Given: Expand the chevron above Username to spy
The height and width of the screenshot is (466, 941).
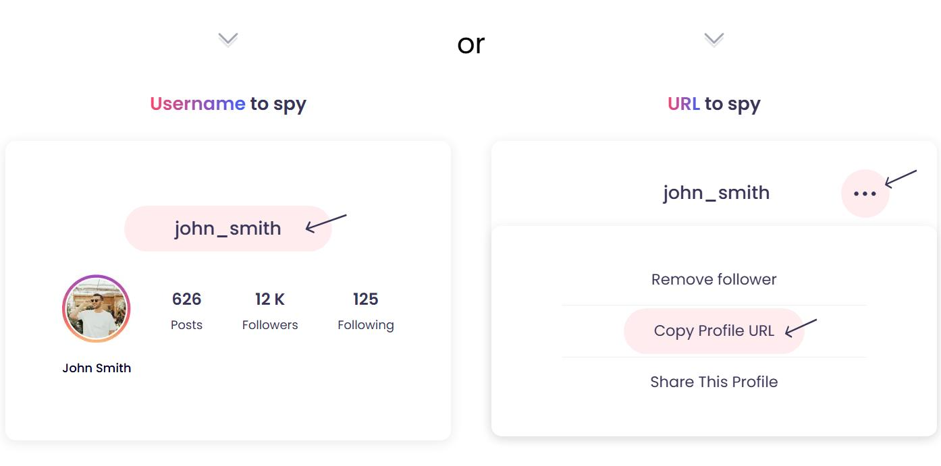Looking at the screenshot, I should (x=228, y=40).
